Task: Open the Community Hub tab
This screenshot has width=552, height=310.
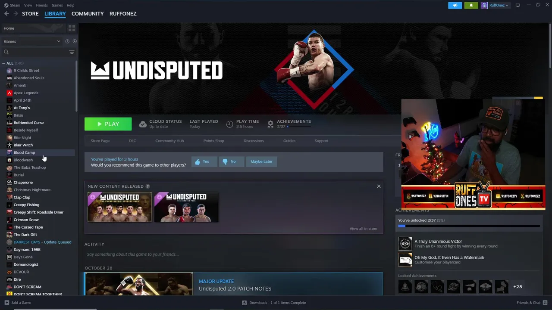Action: (x=169, y=141)
